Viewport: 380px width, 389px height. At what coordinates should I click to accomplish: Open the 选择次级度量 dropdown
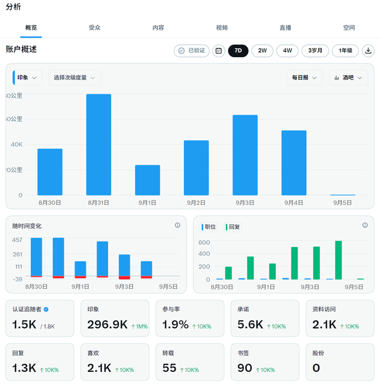click(74, 78)
